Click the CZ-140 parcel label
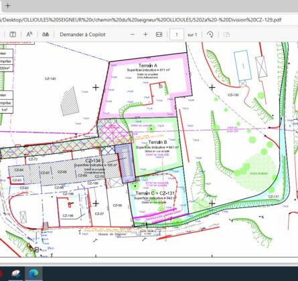This screenshot has height=281, width=298. 50,79
